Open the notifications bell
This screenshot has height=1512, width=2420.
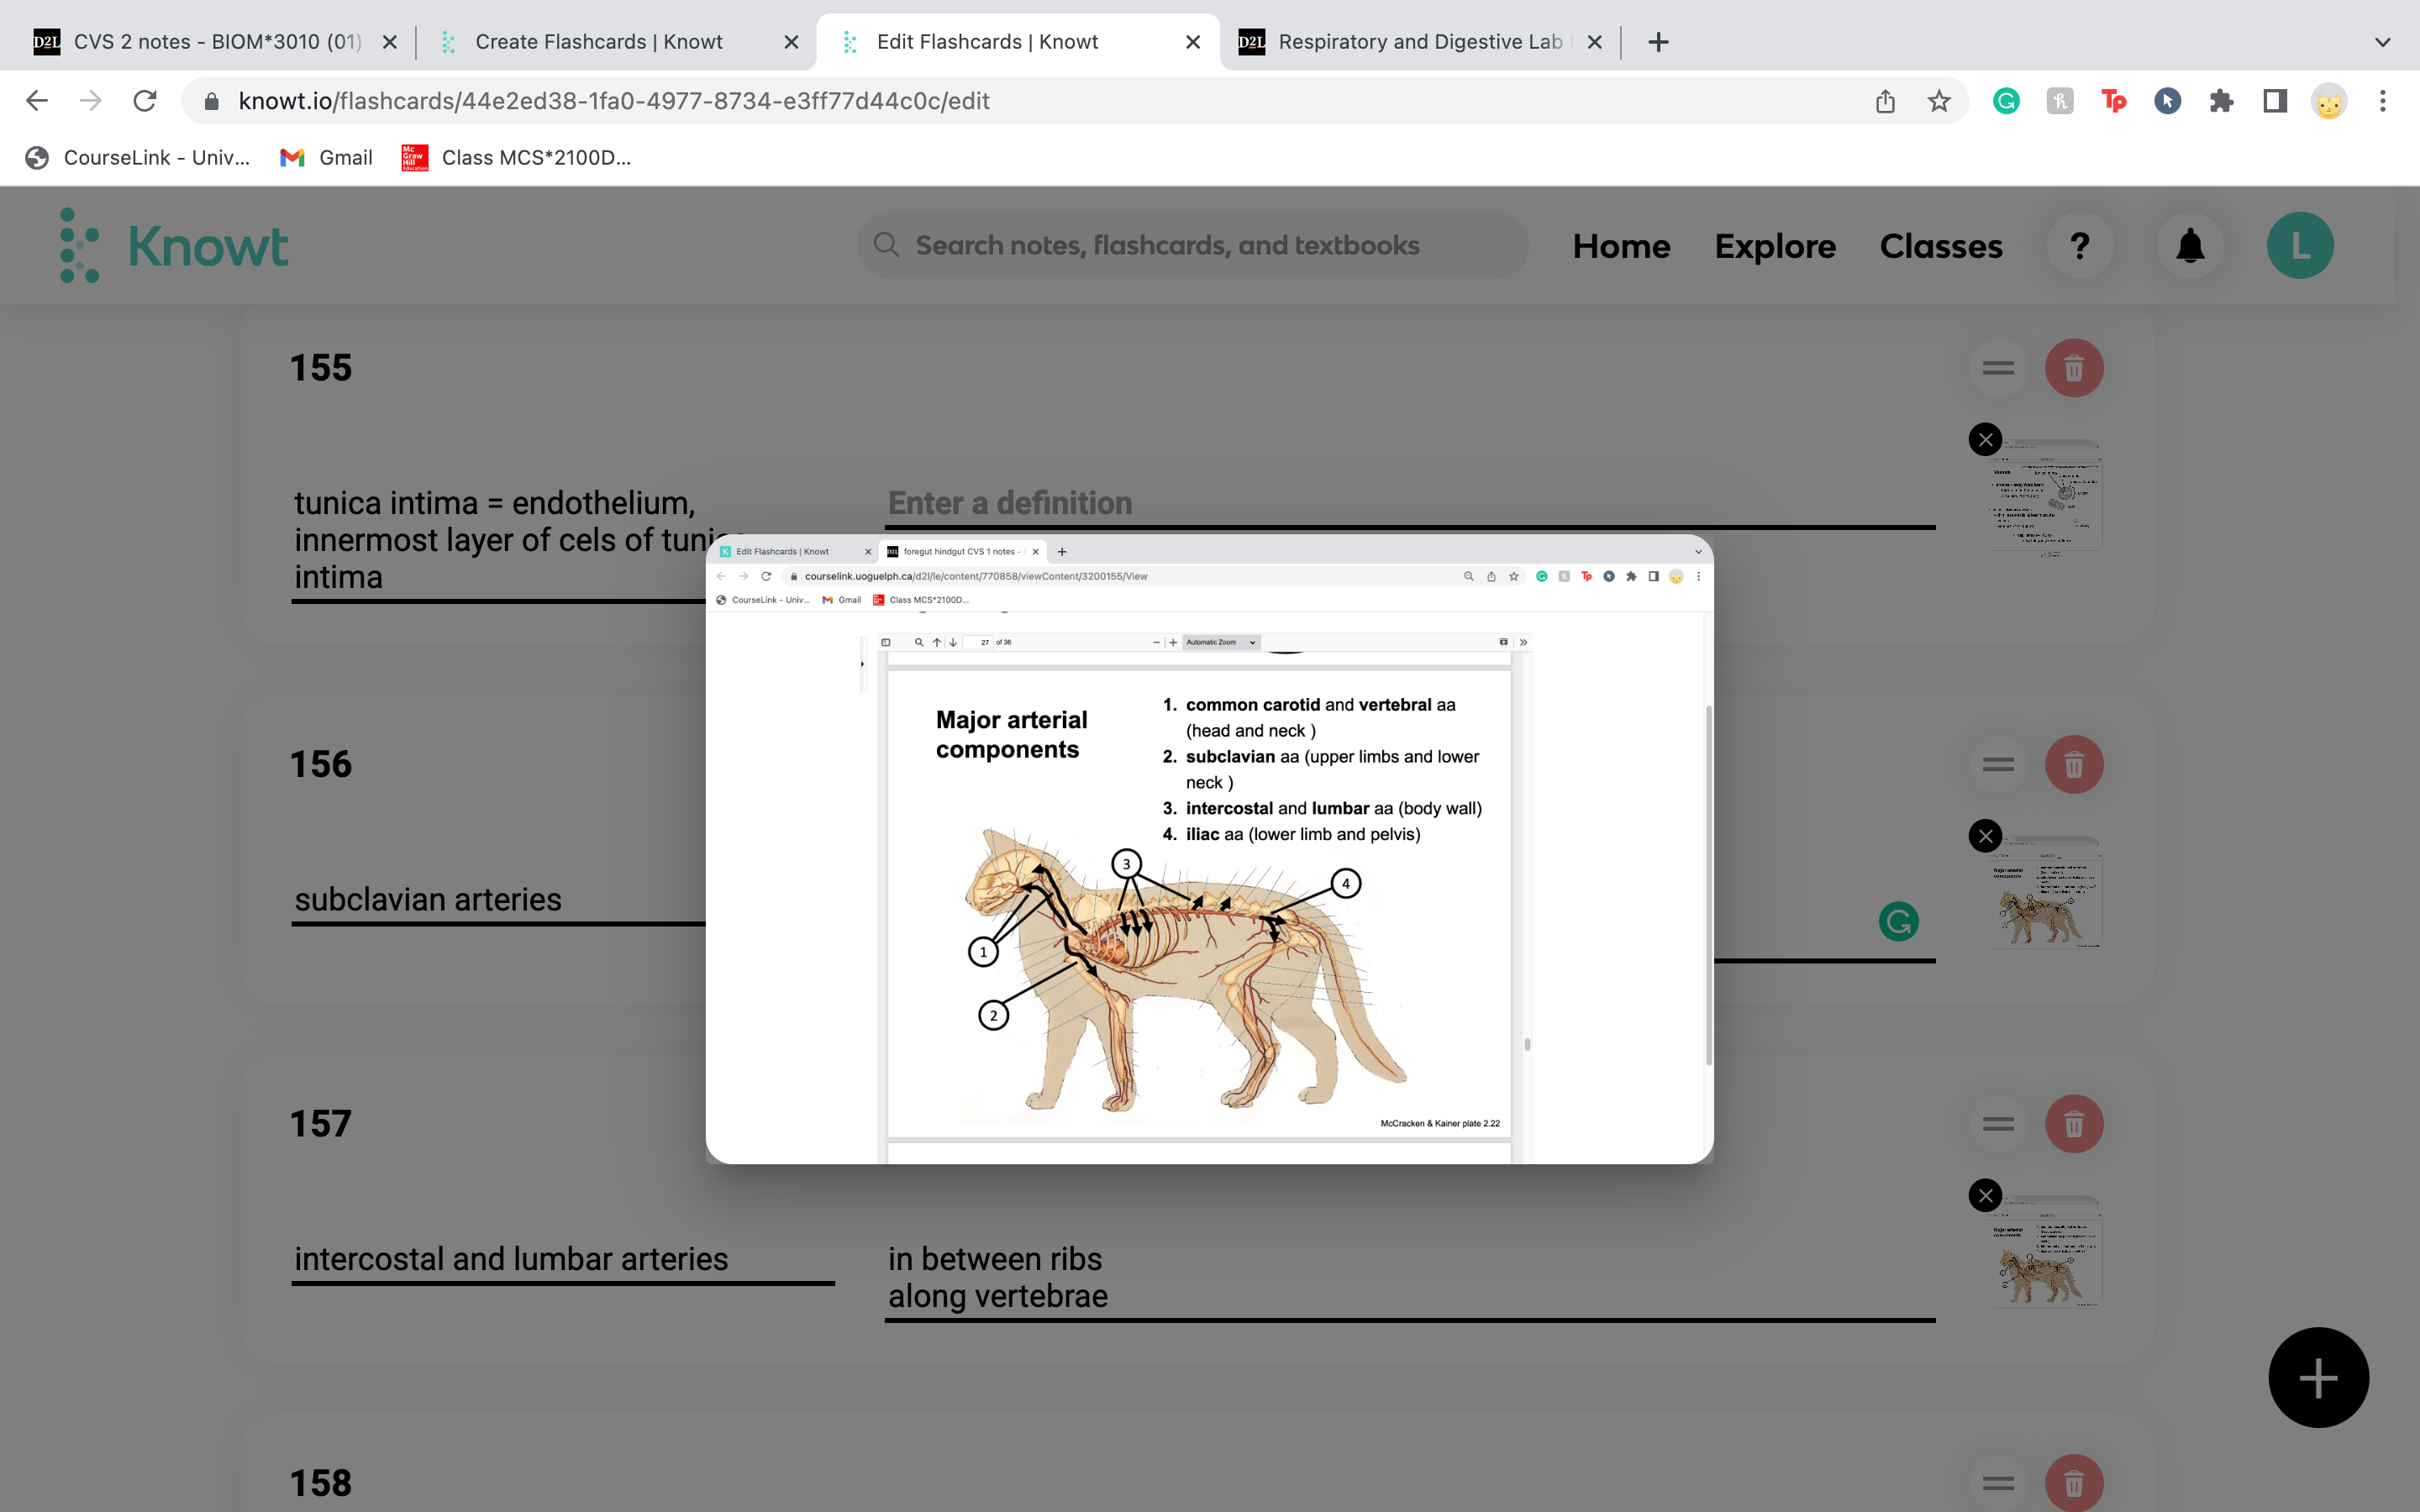(2190, 246)
